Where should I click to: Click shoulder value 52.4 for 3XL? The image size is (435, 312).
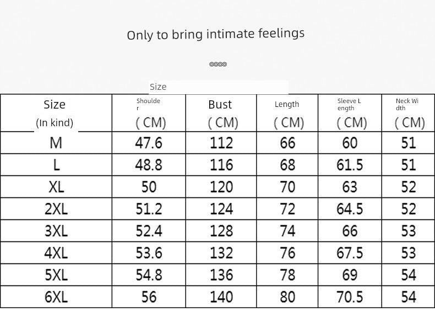point(149,231)
